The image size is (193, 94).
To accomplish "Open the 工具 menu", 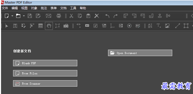I will [73, 8].
